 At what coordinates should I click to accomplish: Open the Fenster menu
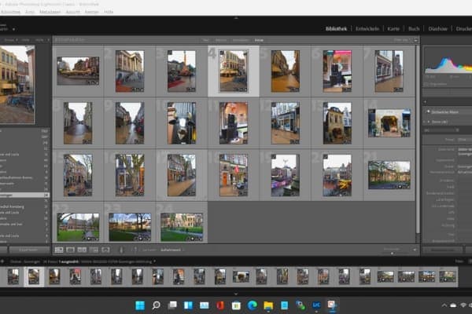point(92,12)
